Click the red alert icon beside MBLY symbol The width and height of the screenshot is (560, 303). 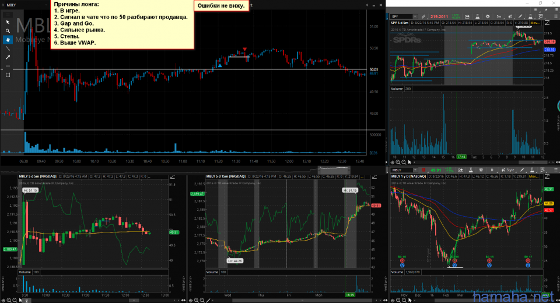[423, 170]
